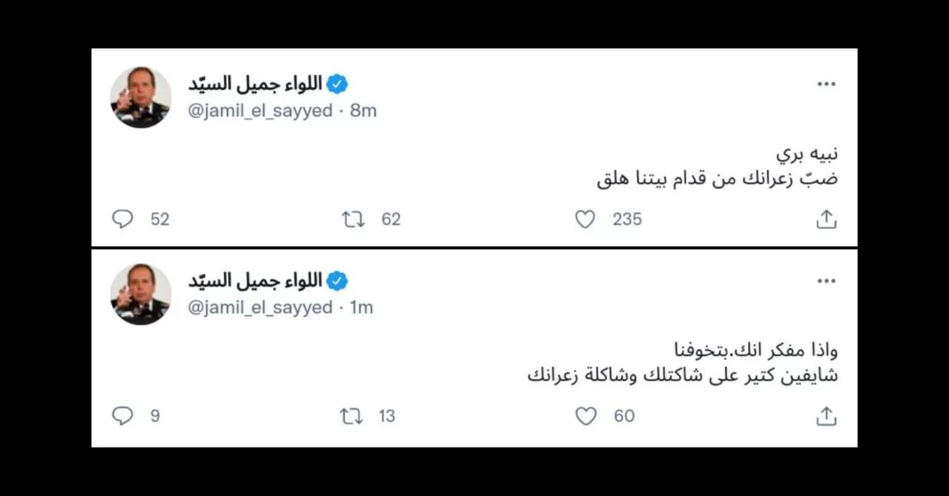The image size is (949, 496).
Task: Share the tweet posted 8m ago
Action: click(x=826, y=219)
